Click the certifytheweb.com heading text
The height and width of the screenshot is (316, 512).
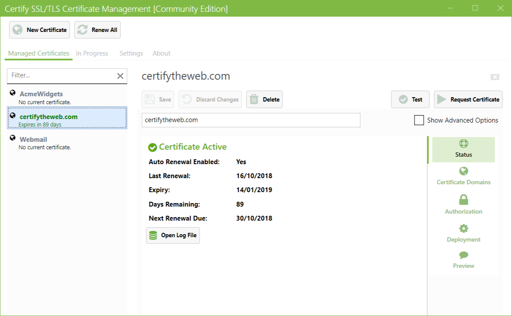[186, 76]
